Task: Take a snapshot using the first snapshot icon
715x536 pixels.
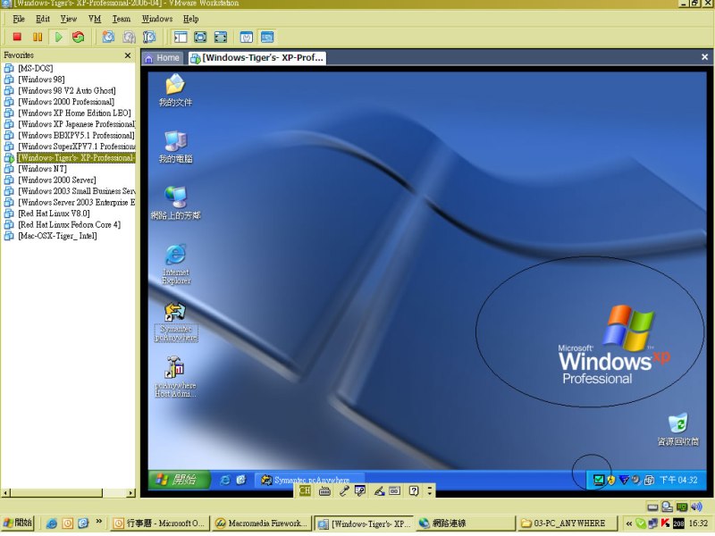Action: coord(108,37)
